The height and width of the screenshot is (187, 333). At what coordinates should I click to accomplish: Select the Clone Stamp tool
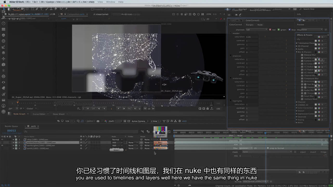(x=51, y=9)
